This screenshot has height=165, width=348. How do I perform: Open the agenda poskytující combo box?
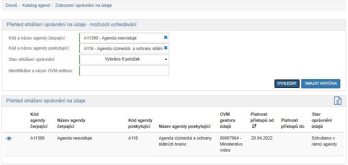pos(120,49)
